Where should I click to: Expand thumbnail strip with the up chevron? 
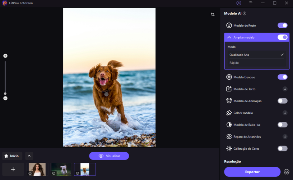[29, 156]
